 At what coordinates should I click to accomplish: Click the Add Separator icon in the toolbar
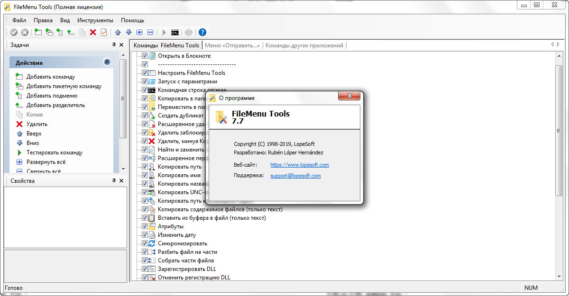(71, 32)
